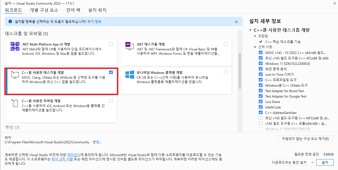Click the C++를 사용한 데스크톱 개발 monitor icon
Screen dimensions: 338x170
15,75
